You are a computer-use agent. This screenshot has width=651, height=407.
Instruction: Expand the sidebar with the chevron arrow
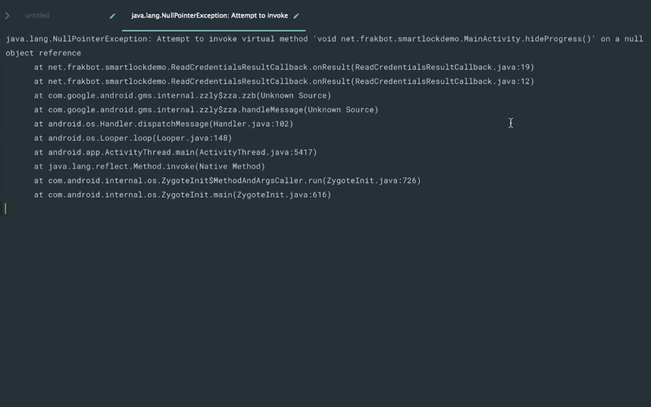click(x=7, y=15)
